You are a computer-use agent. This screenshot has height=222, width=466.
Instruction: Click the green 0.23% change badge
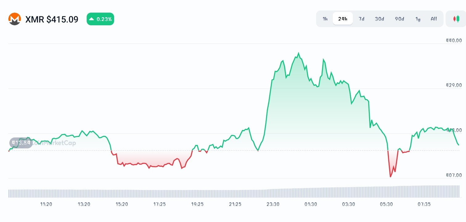tap(100, 19)
